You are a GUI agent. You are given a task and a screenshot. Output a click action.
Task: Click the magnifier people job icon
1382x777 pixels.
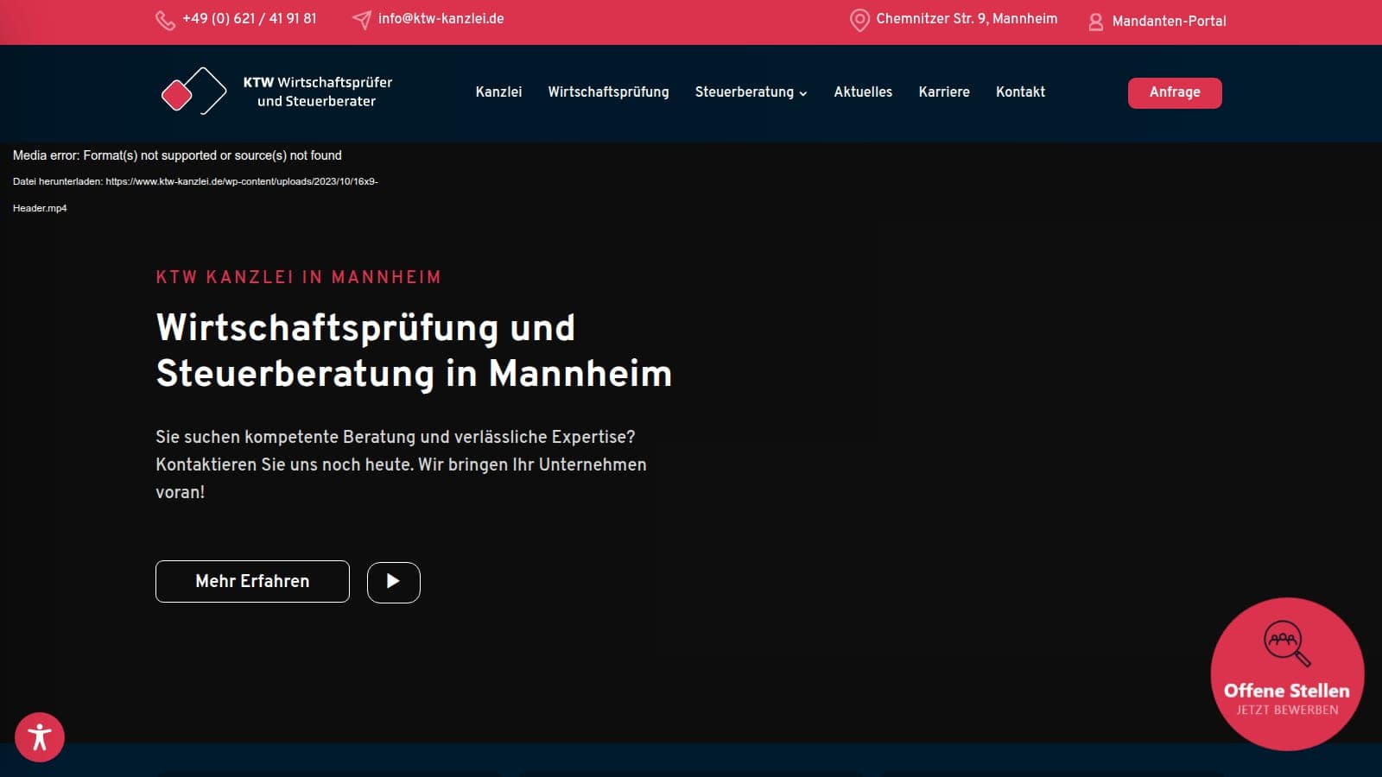point(1287,643)
